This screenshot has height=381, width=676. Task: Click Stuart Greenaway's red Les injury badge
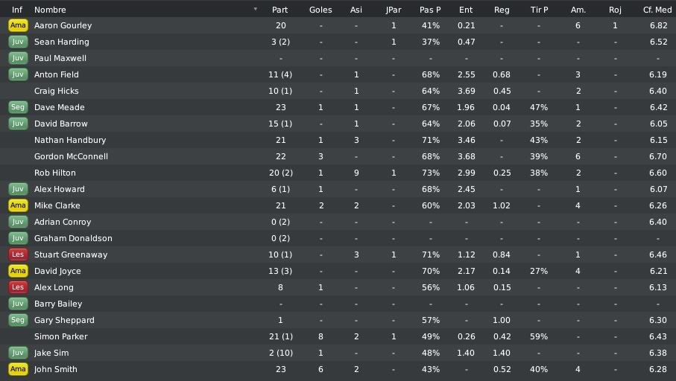[18, 254]
